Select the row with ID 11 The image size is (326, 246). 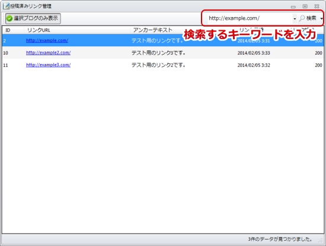click(x=163, y=65)
